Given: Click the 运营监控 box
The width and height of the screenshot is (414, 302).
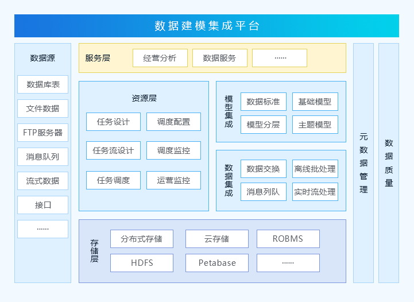Looking at the screenshot, I should tap(174, 180).
